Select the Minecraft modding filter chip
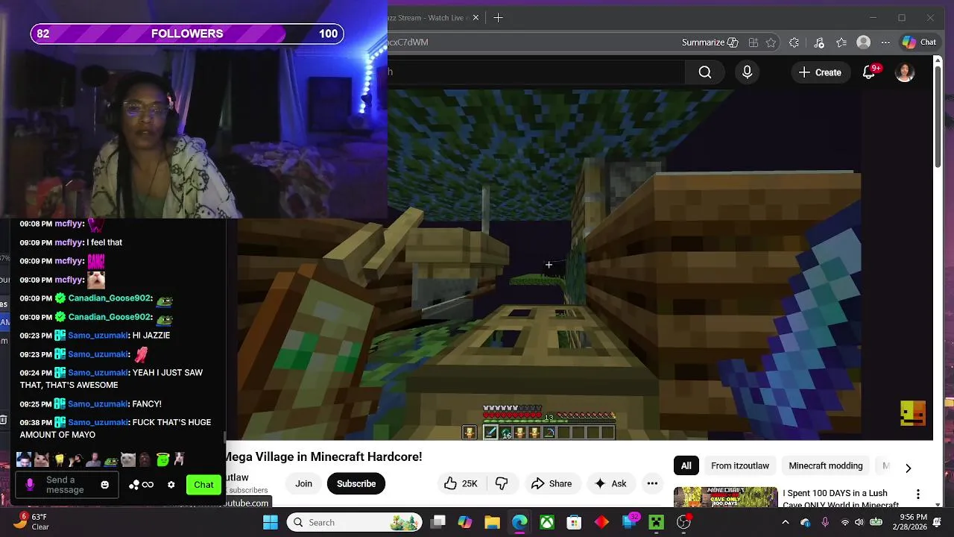The width and height of the screenshot is (954, 537). click(826, 465)
